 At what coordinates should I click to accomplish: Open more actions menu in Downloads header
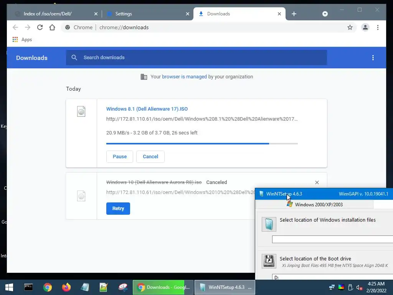click(373, 58)
